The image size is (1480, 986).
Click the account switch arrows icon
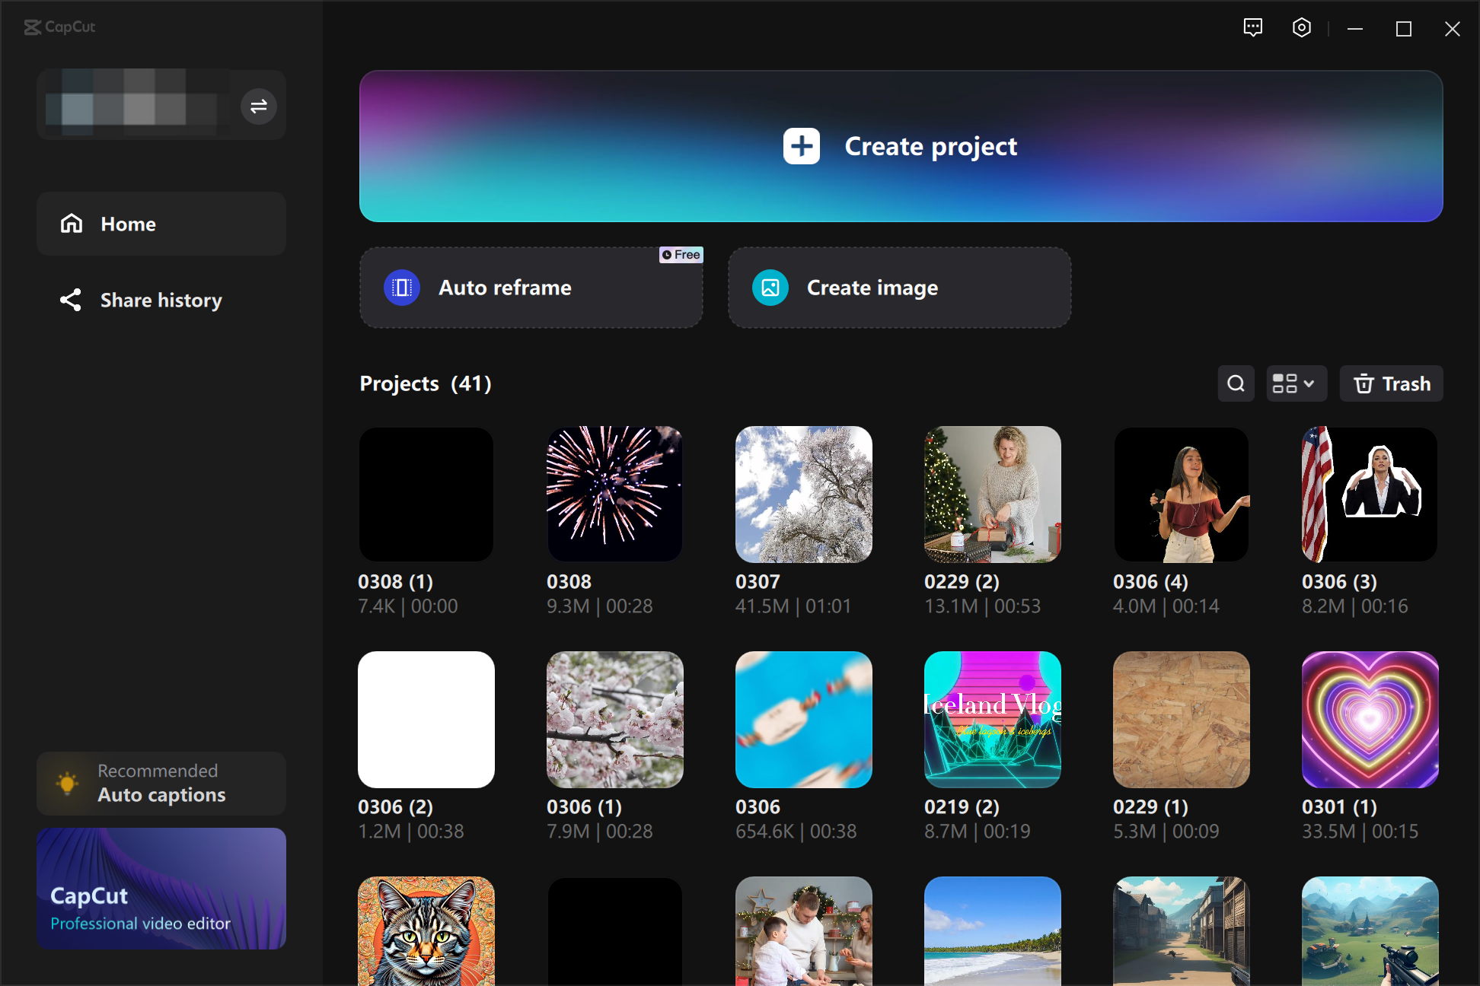(x=259, y=106)
